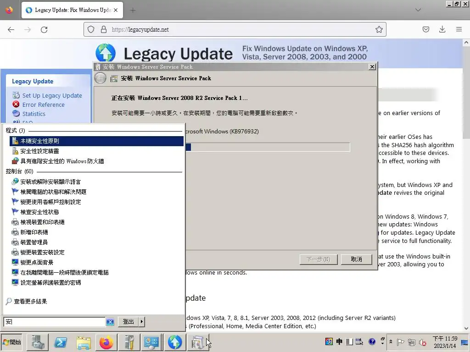Open the Firefox downloads panel
This screenshot has height=352, width=470.
(442, 29)
